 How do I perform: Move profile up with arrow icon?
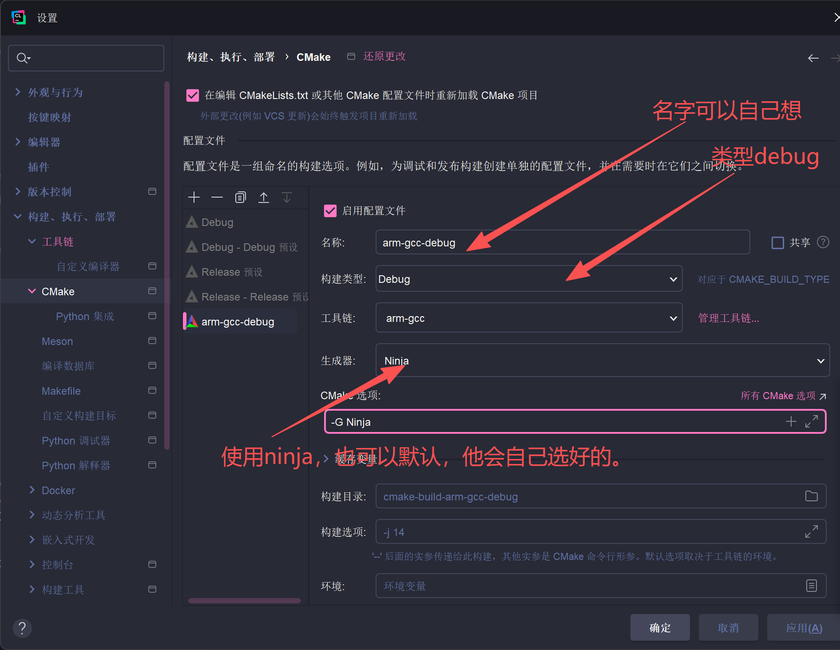(x=264, y=198)
